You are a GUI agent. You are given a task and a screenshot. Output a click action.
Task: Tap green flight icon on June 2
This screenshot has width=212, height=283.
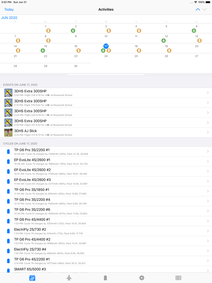[73, 31]
